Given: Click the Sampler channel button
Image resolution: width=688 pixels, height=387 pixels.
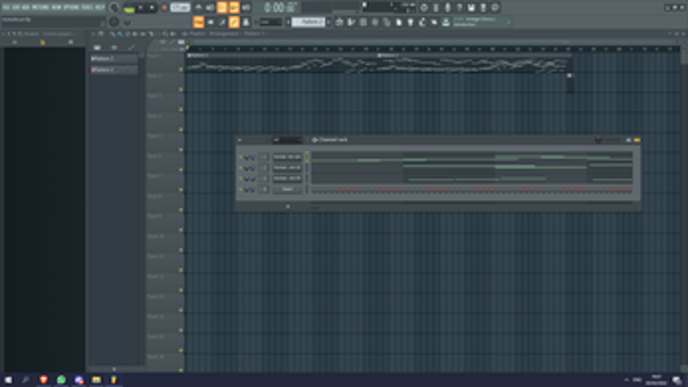Looking at the screenshot, I should coord(288,189).
